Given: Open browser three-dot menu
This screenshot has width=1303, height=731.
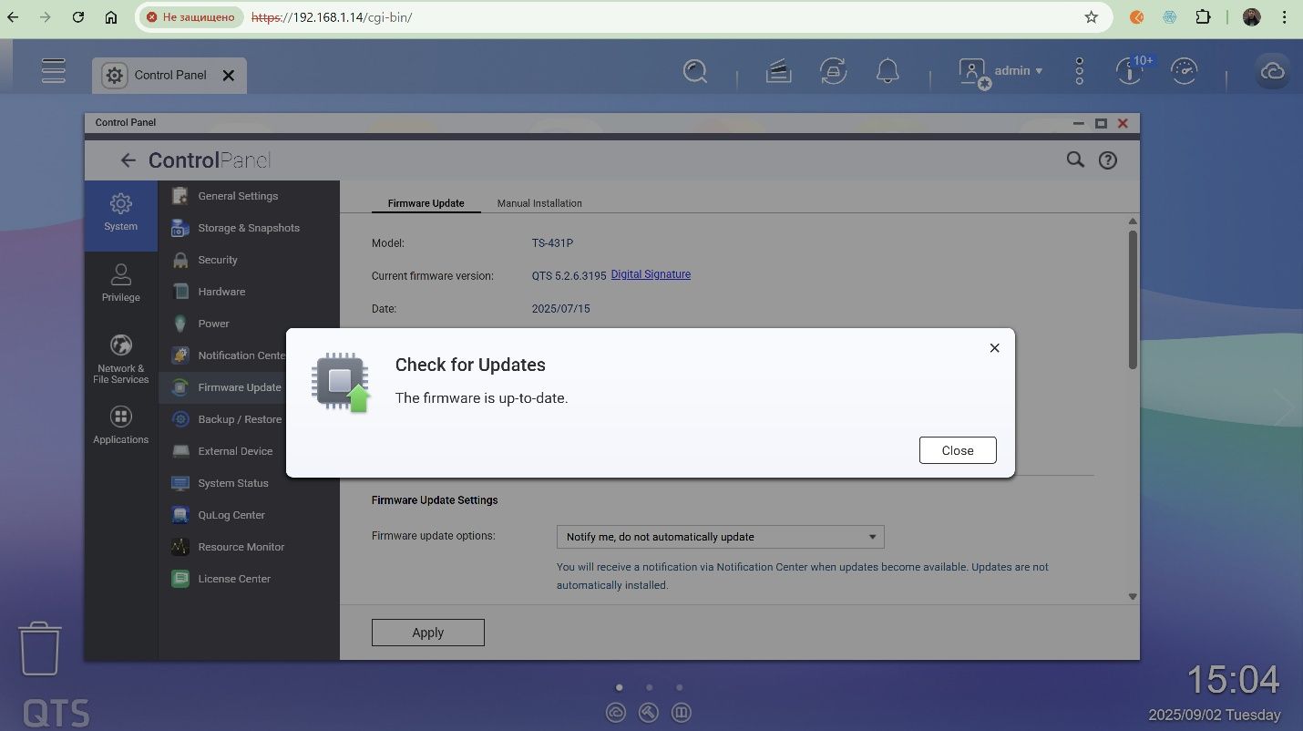Looking at the screenshot, I should [x=1285, y=17].
